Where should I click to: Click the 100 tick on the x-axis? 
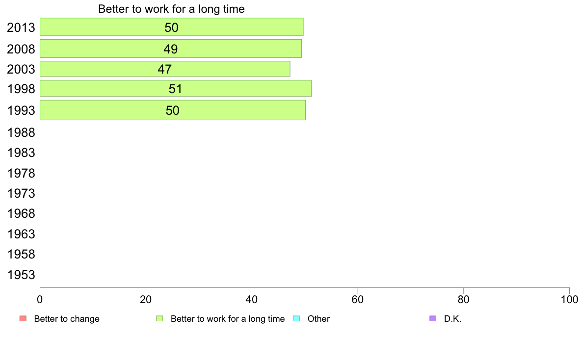coord(569,299)
